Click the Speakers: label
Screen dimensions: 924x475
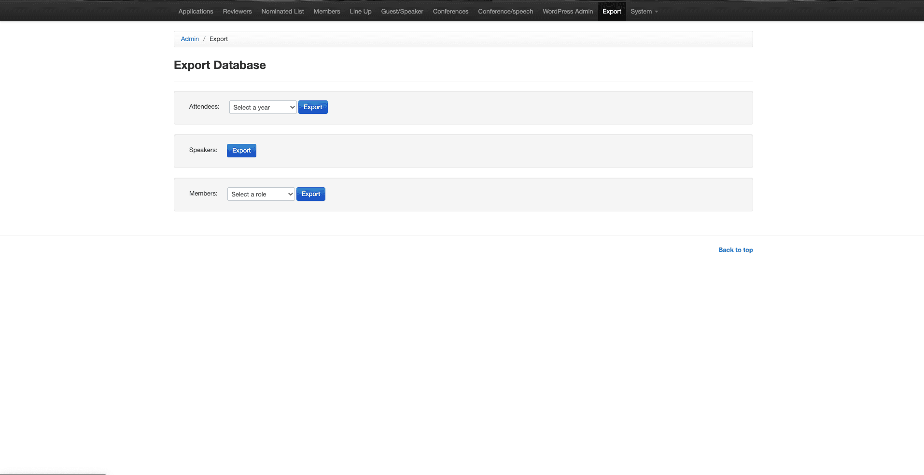click(203, 150)
